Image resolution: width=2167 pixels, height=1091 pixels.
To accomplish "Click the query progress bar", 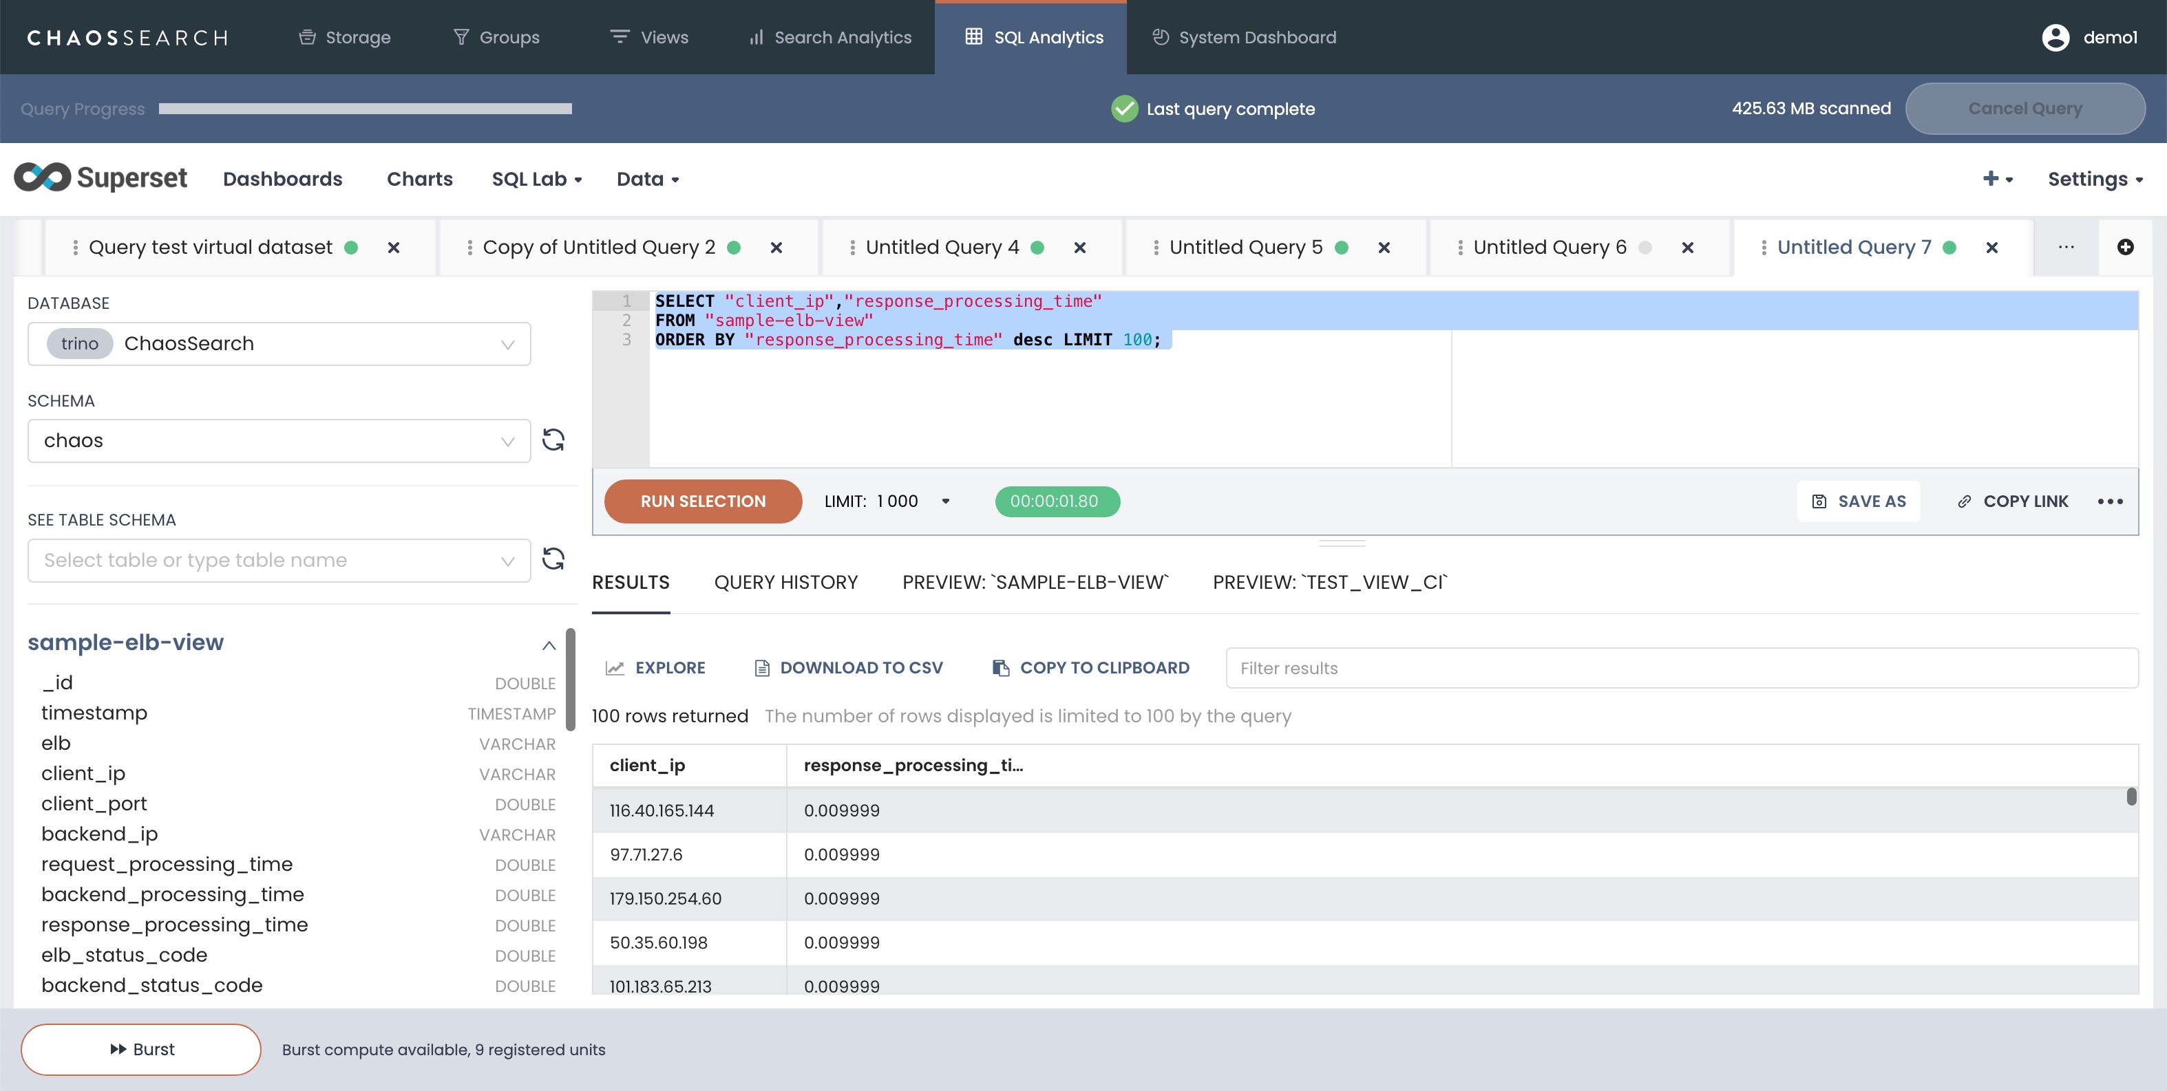I will [x=365, y=109].
